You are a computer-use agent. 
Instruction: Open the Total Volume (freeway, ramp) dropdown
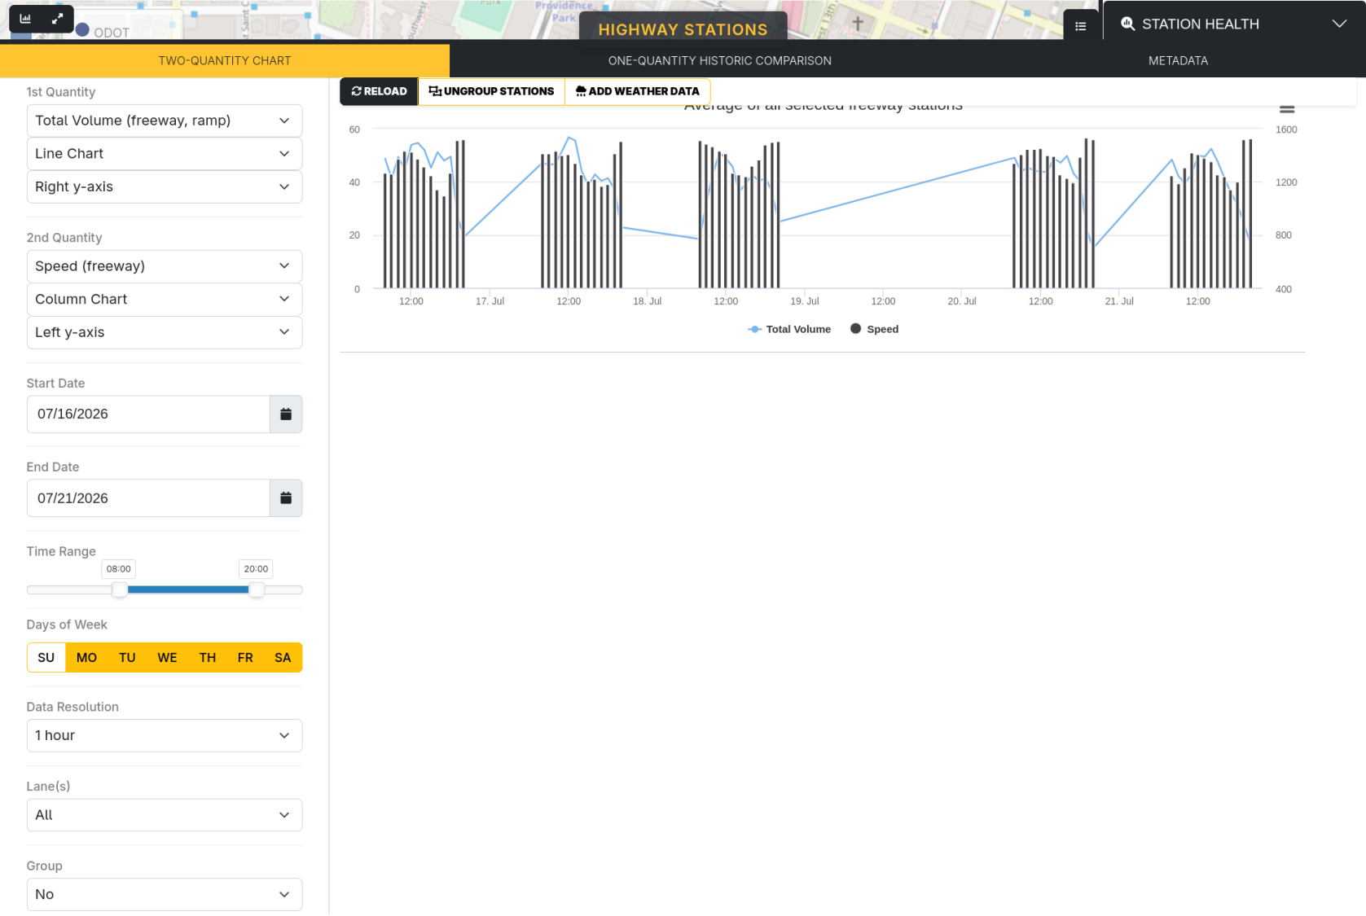click(165, 121)
